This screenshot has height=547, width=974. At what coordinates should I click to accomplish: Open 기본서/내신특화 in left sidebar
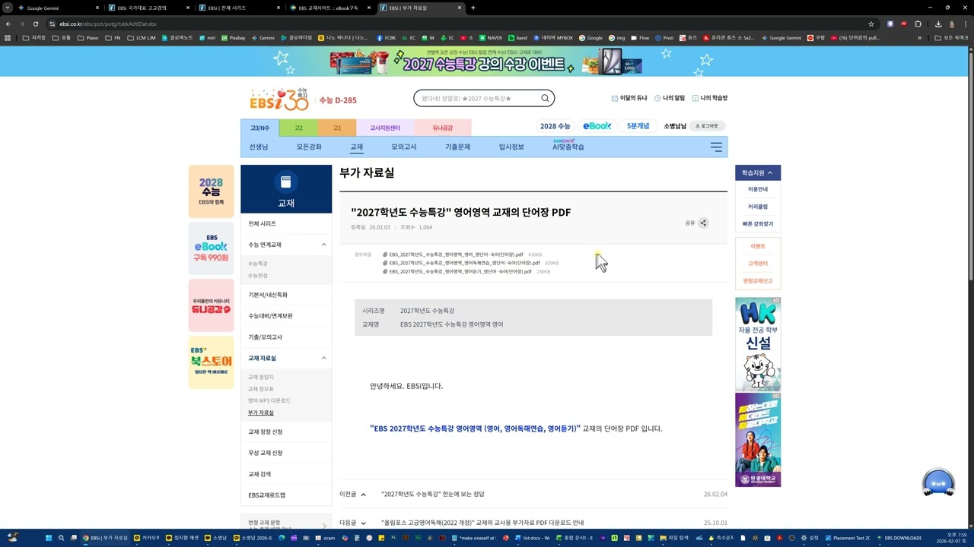(268, 295)
